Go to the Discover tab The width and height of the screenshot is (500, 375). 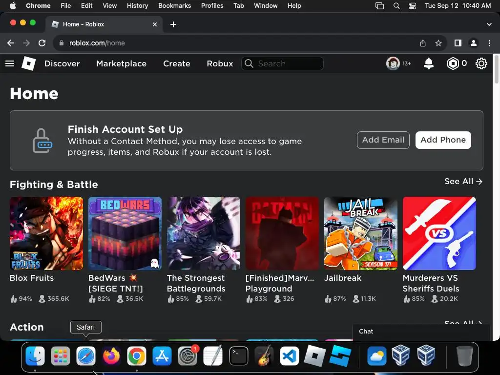(62, 63)
